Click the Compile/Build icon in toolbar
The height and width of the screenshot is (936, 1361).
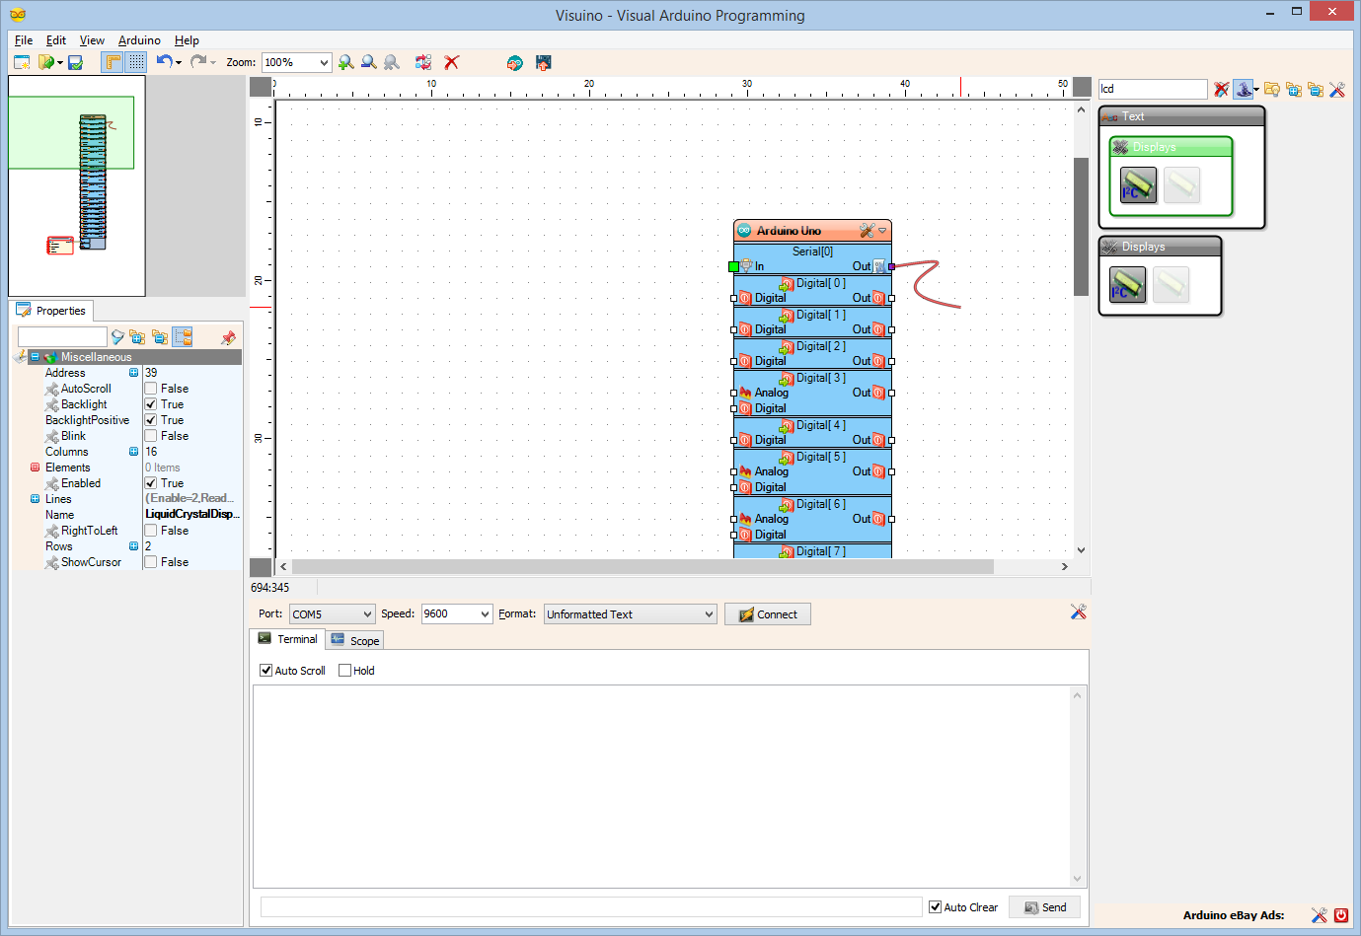[514, 63]
